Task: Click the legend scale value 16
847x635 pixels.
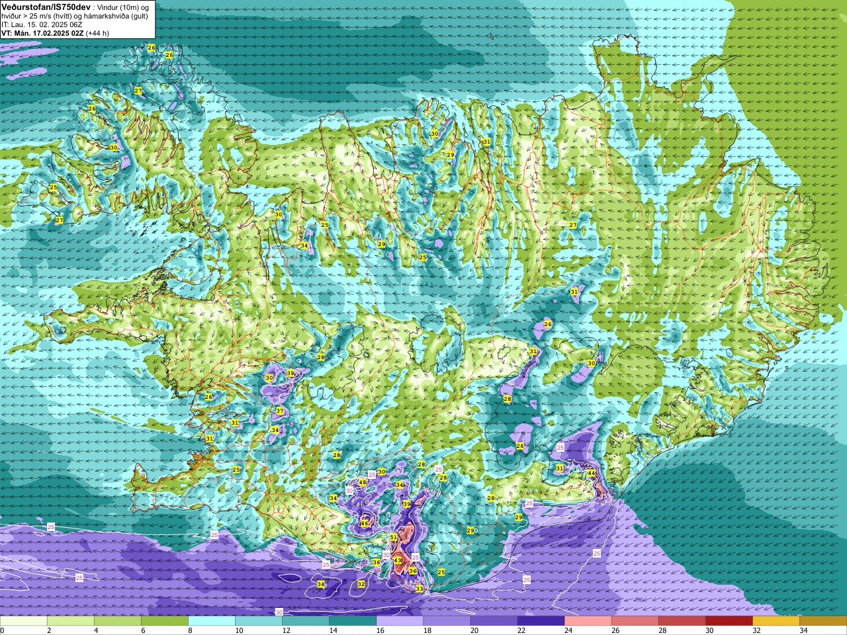Action: coord(380,630)
